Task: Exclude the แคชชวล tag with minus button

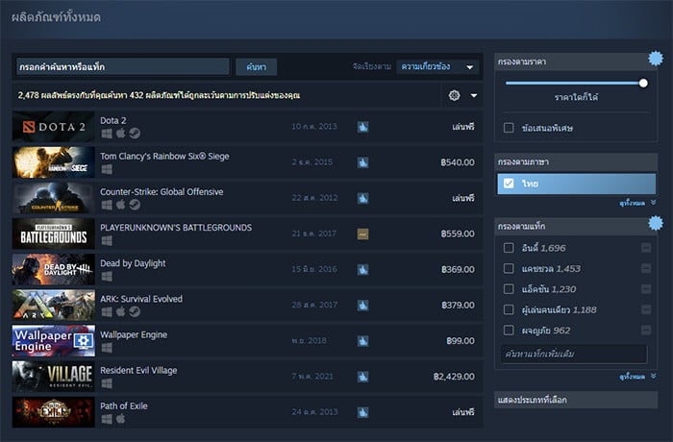Action: pos(646,268)
